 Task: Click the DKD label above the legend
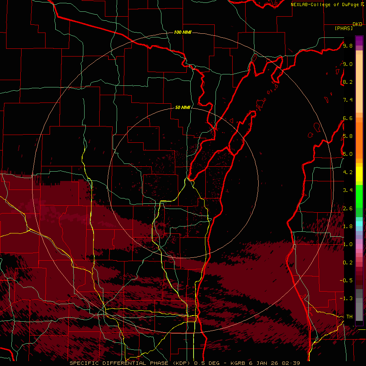[x=357, y=24]
